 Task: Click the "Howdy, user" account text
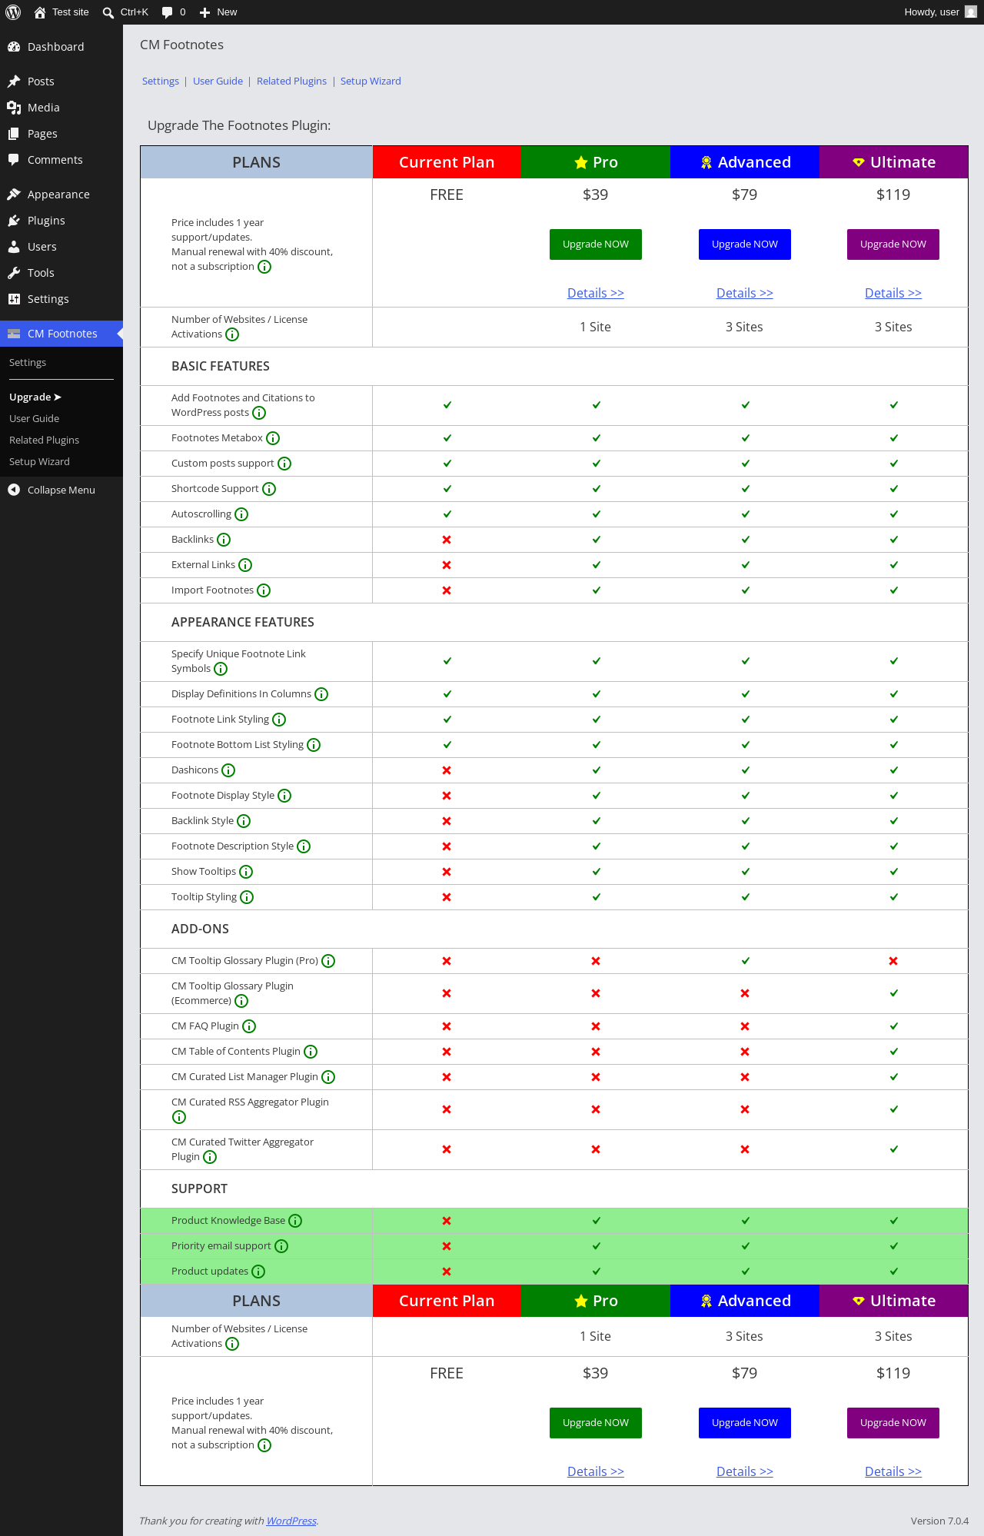point(932,12)
